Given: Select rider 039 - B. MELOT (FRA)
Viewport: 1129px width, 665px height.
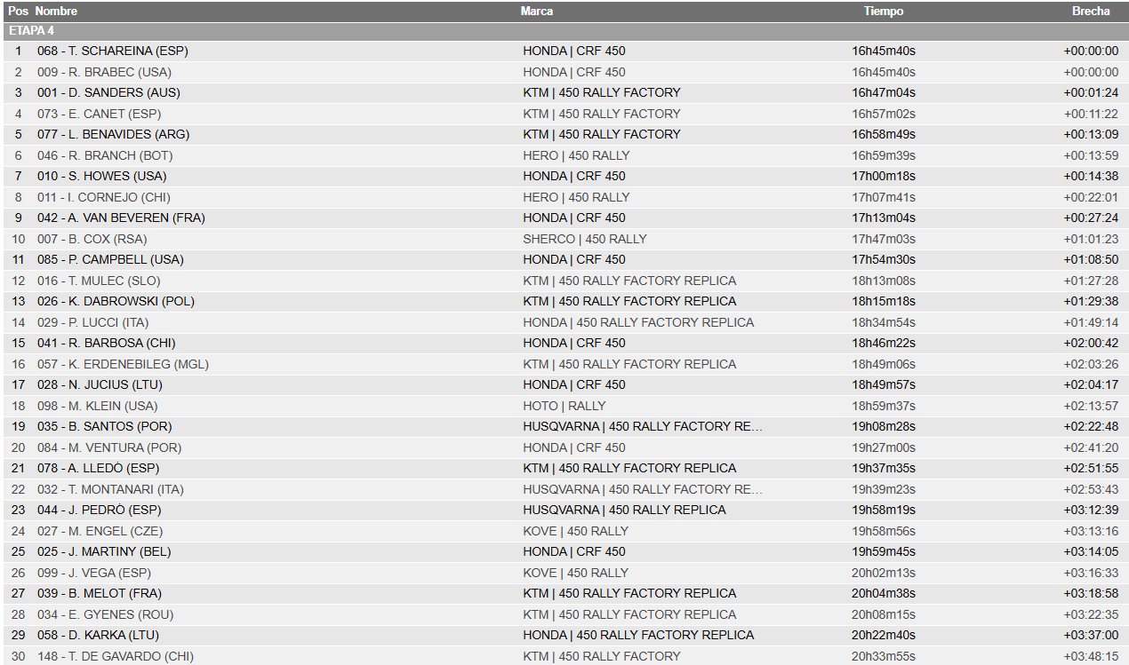Looking at the screenshot, I should pyautogui.click(x=100, y=593).
